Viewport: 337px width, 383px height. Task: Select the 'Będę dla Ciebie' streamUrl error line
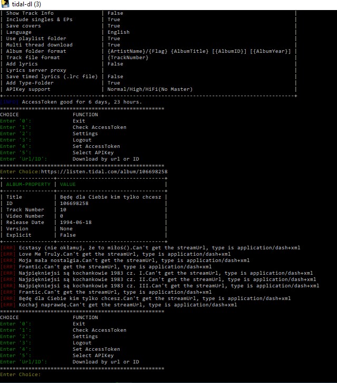point(146,298)
